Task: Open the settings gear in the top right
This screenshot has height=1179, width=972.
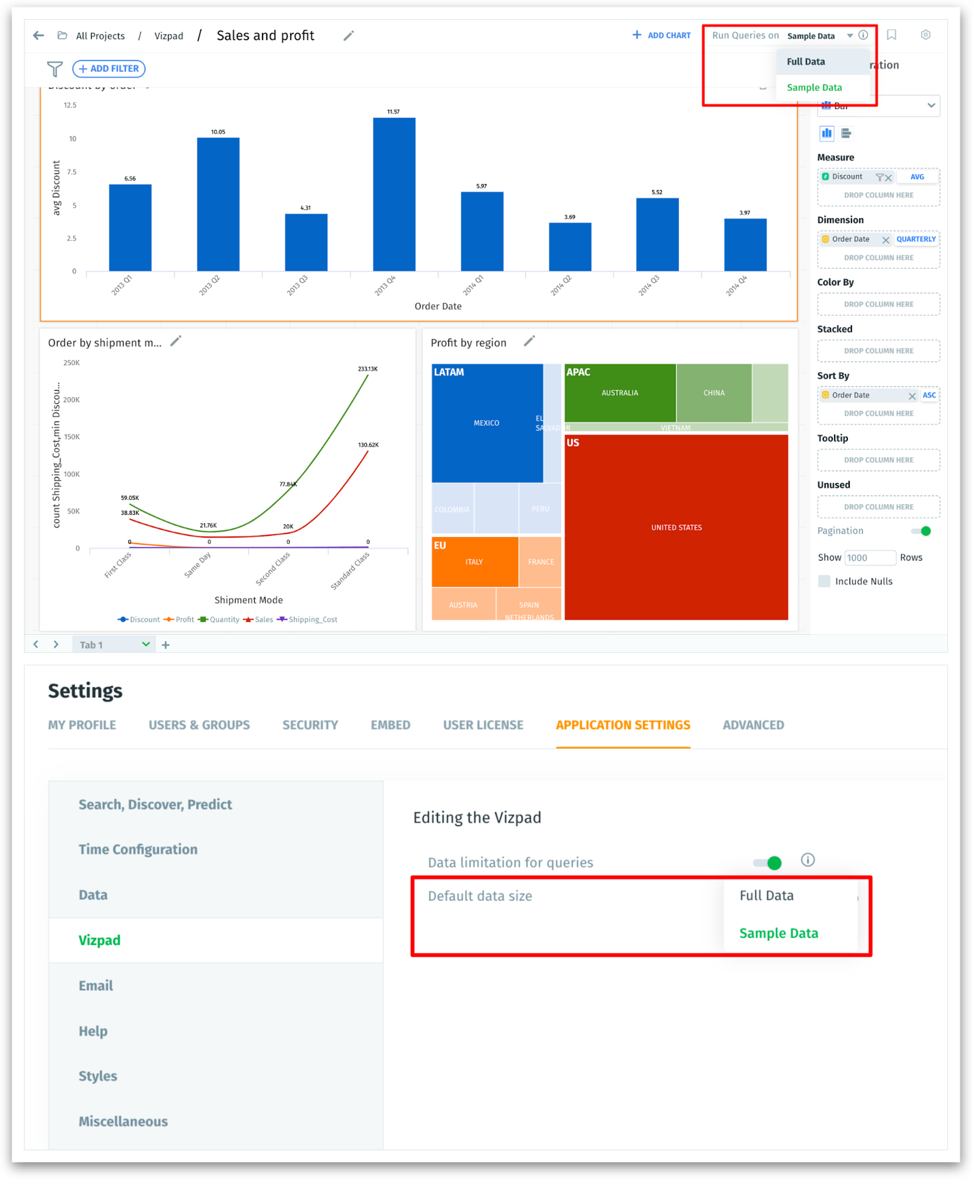Action: click(x=926, y=35)
